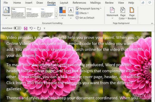Select first style set thumbnail
Viewport: 155px width, 102px height.
click(18, 13)
